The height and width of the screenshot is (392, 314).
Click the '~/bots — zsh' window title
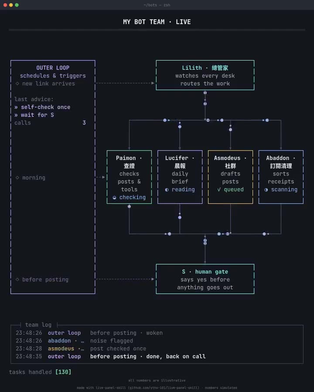[x=157, y=5]
